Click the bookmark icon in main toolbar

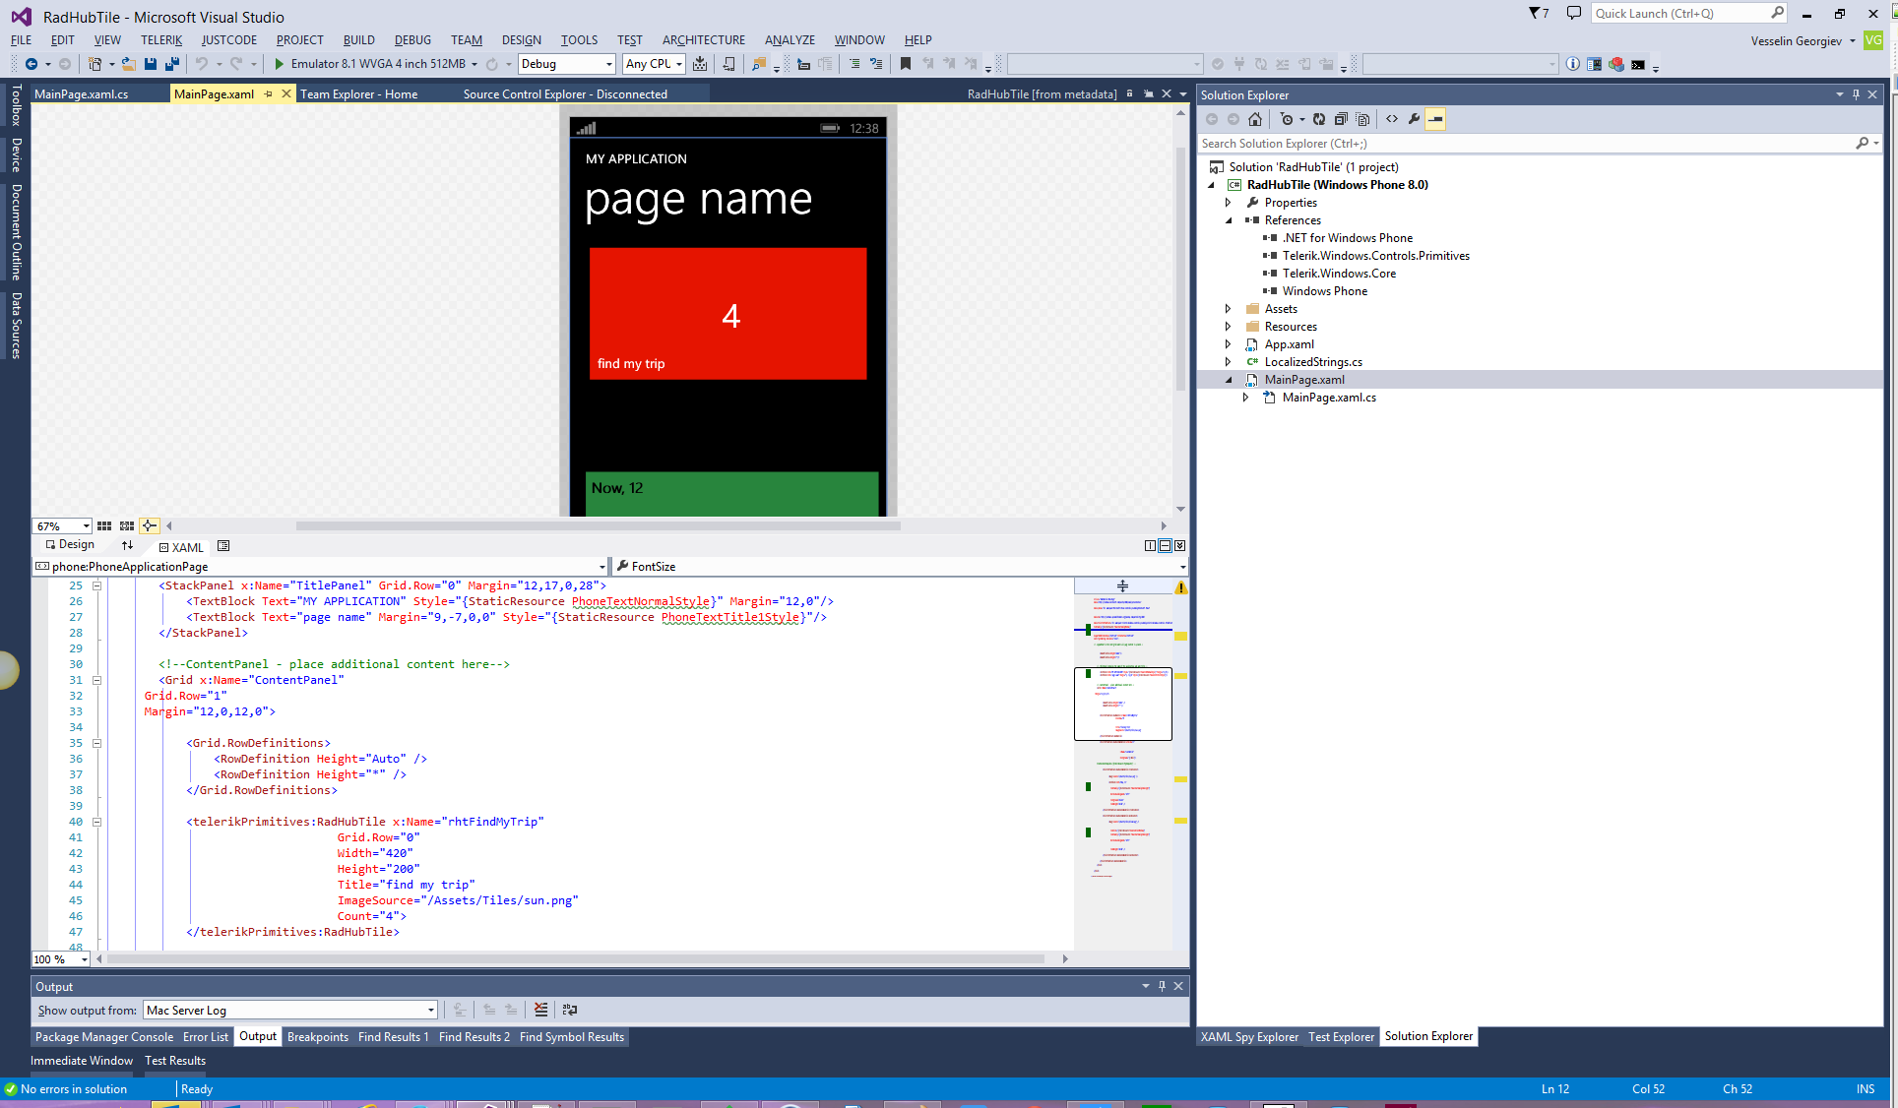pyautogui.click(x=906, y=64)
